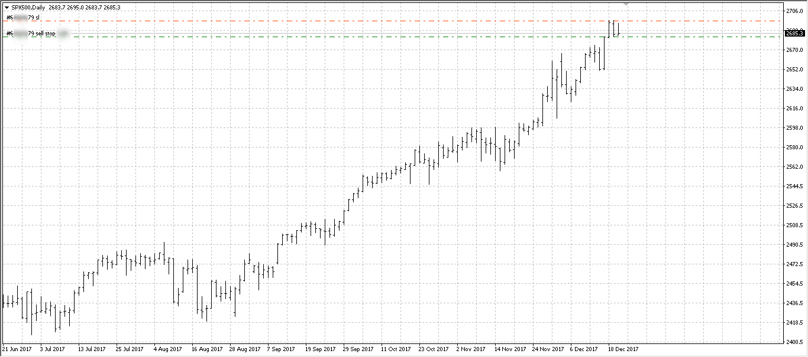This screenshot has height=357, width=808.
Task: Click the 2562.0 price scale label
Action: click(794, 167)
